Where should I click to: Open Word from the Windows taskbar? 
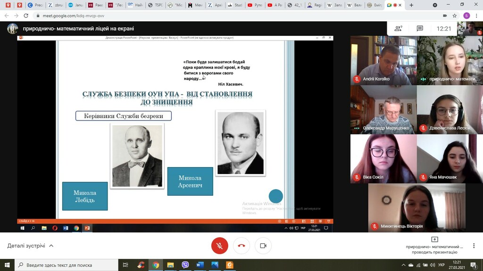point(200,265)
